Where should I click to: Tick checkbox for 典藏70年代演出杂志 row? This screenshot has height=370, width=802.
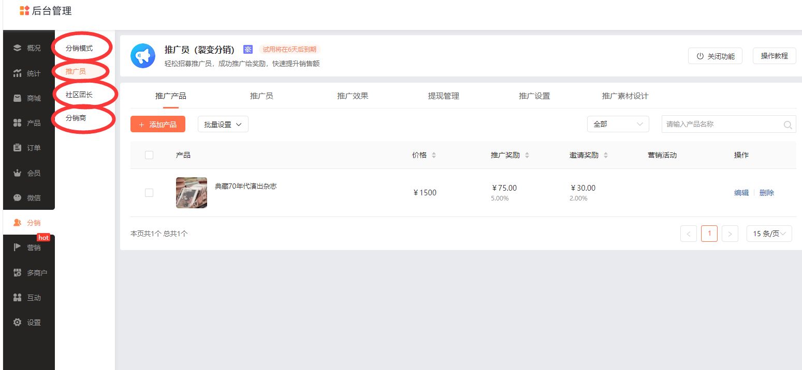pyautogui.click(x=149, y=193)
